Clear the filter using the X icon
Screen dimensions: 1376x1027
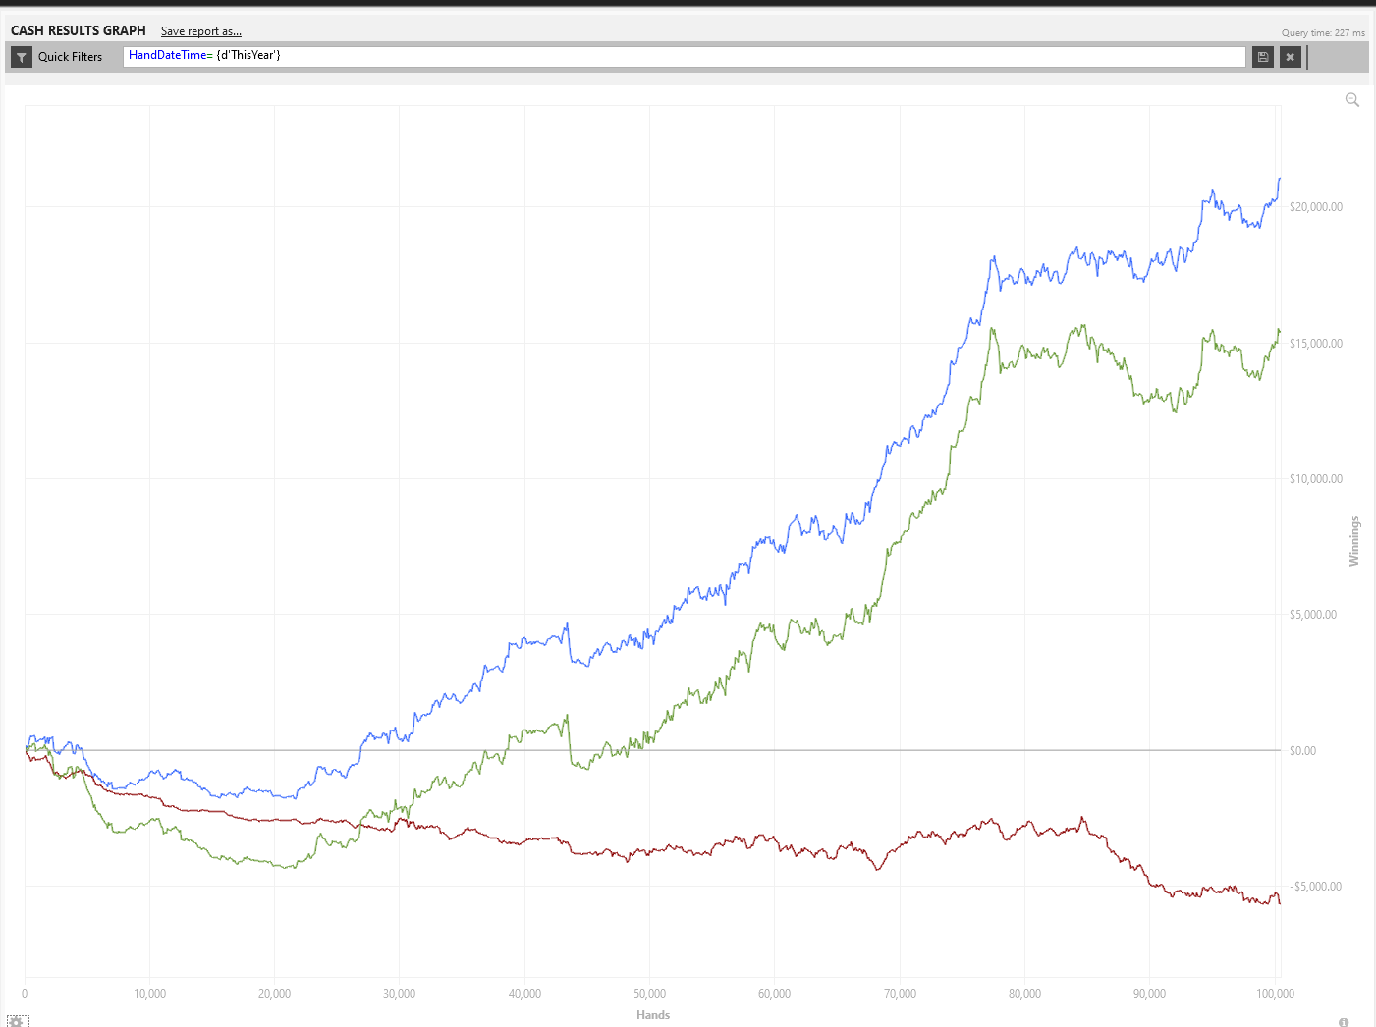click(1291, 57)
